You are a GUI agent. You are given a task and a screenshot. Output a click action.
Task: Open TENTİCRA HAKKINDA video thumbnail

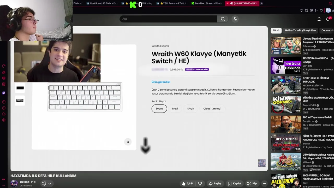[x=286, y=65]
